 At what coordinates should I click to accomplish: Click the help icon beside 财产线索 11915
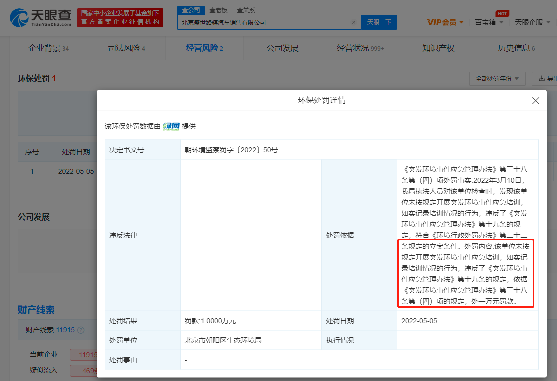81,330
